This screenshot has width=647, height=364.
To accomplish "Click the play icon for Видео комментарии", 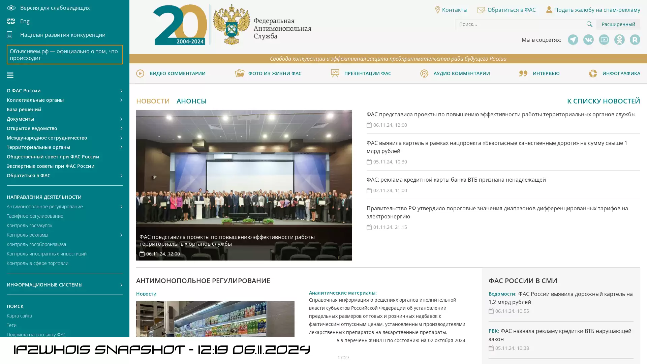I will tap(140, 73).
